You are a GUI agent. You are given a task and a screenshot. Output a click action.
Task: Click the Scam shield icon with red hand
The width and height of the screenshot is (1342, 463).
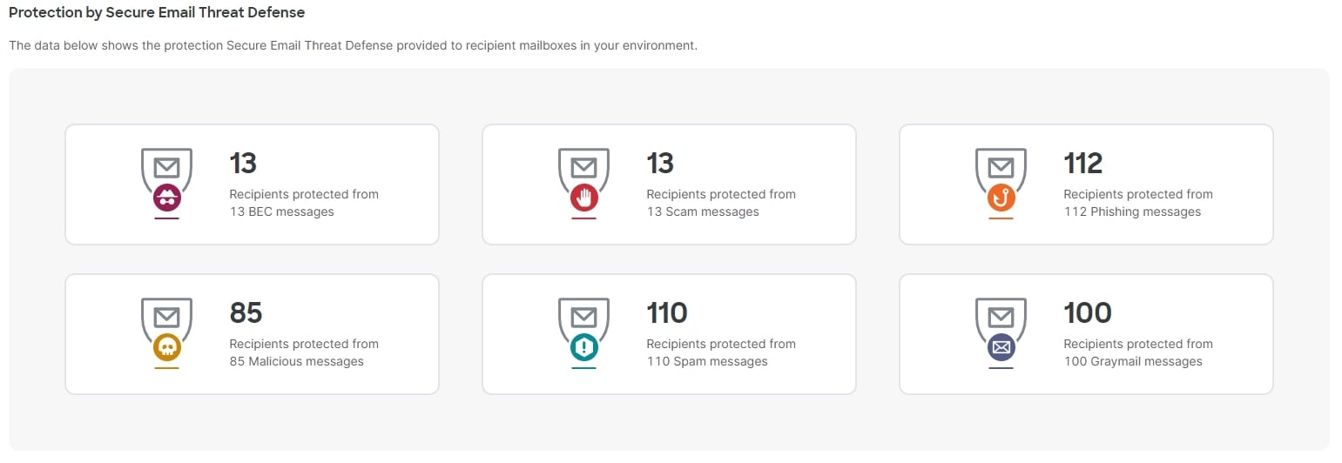tap(583, 183)
